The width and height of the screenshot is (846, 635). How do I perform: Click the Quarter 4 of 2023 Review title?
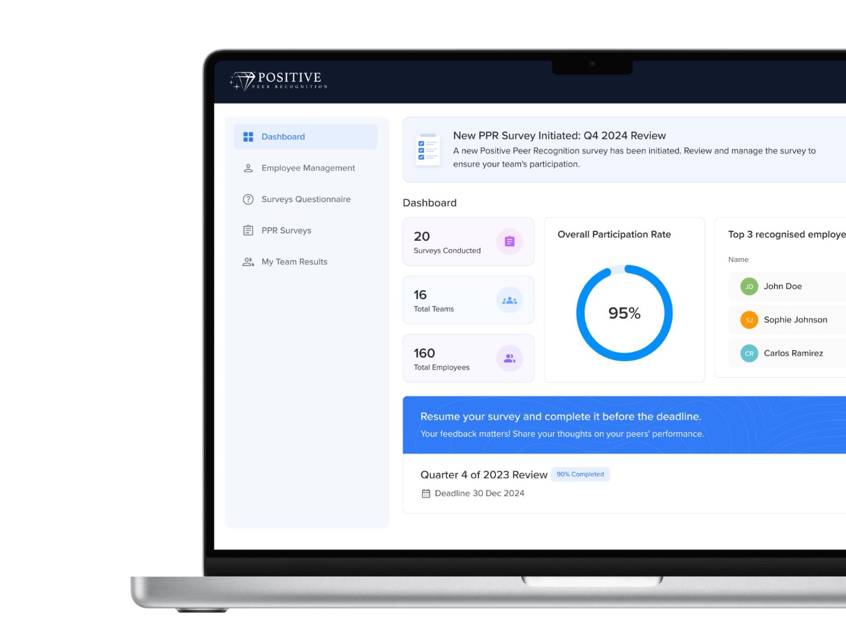click(484, 475)
